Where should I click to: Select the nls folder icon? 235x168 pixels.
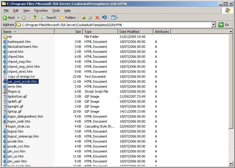[5, 37]
